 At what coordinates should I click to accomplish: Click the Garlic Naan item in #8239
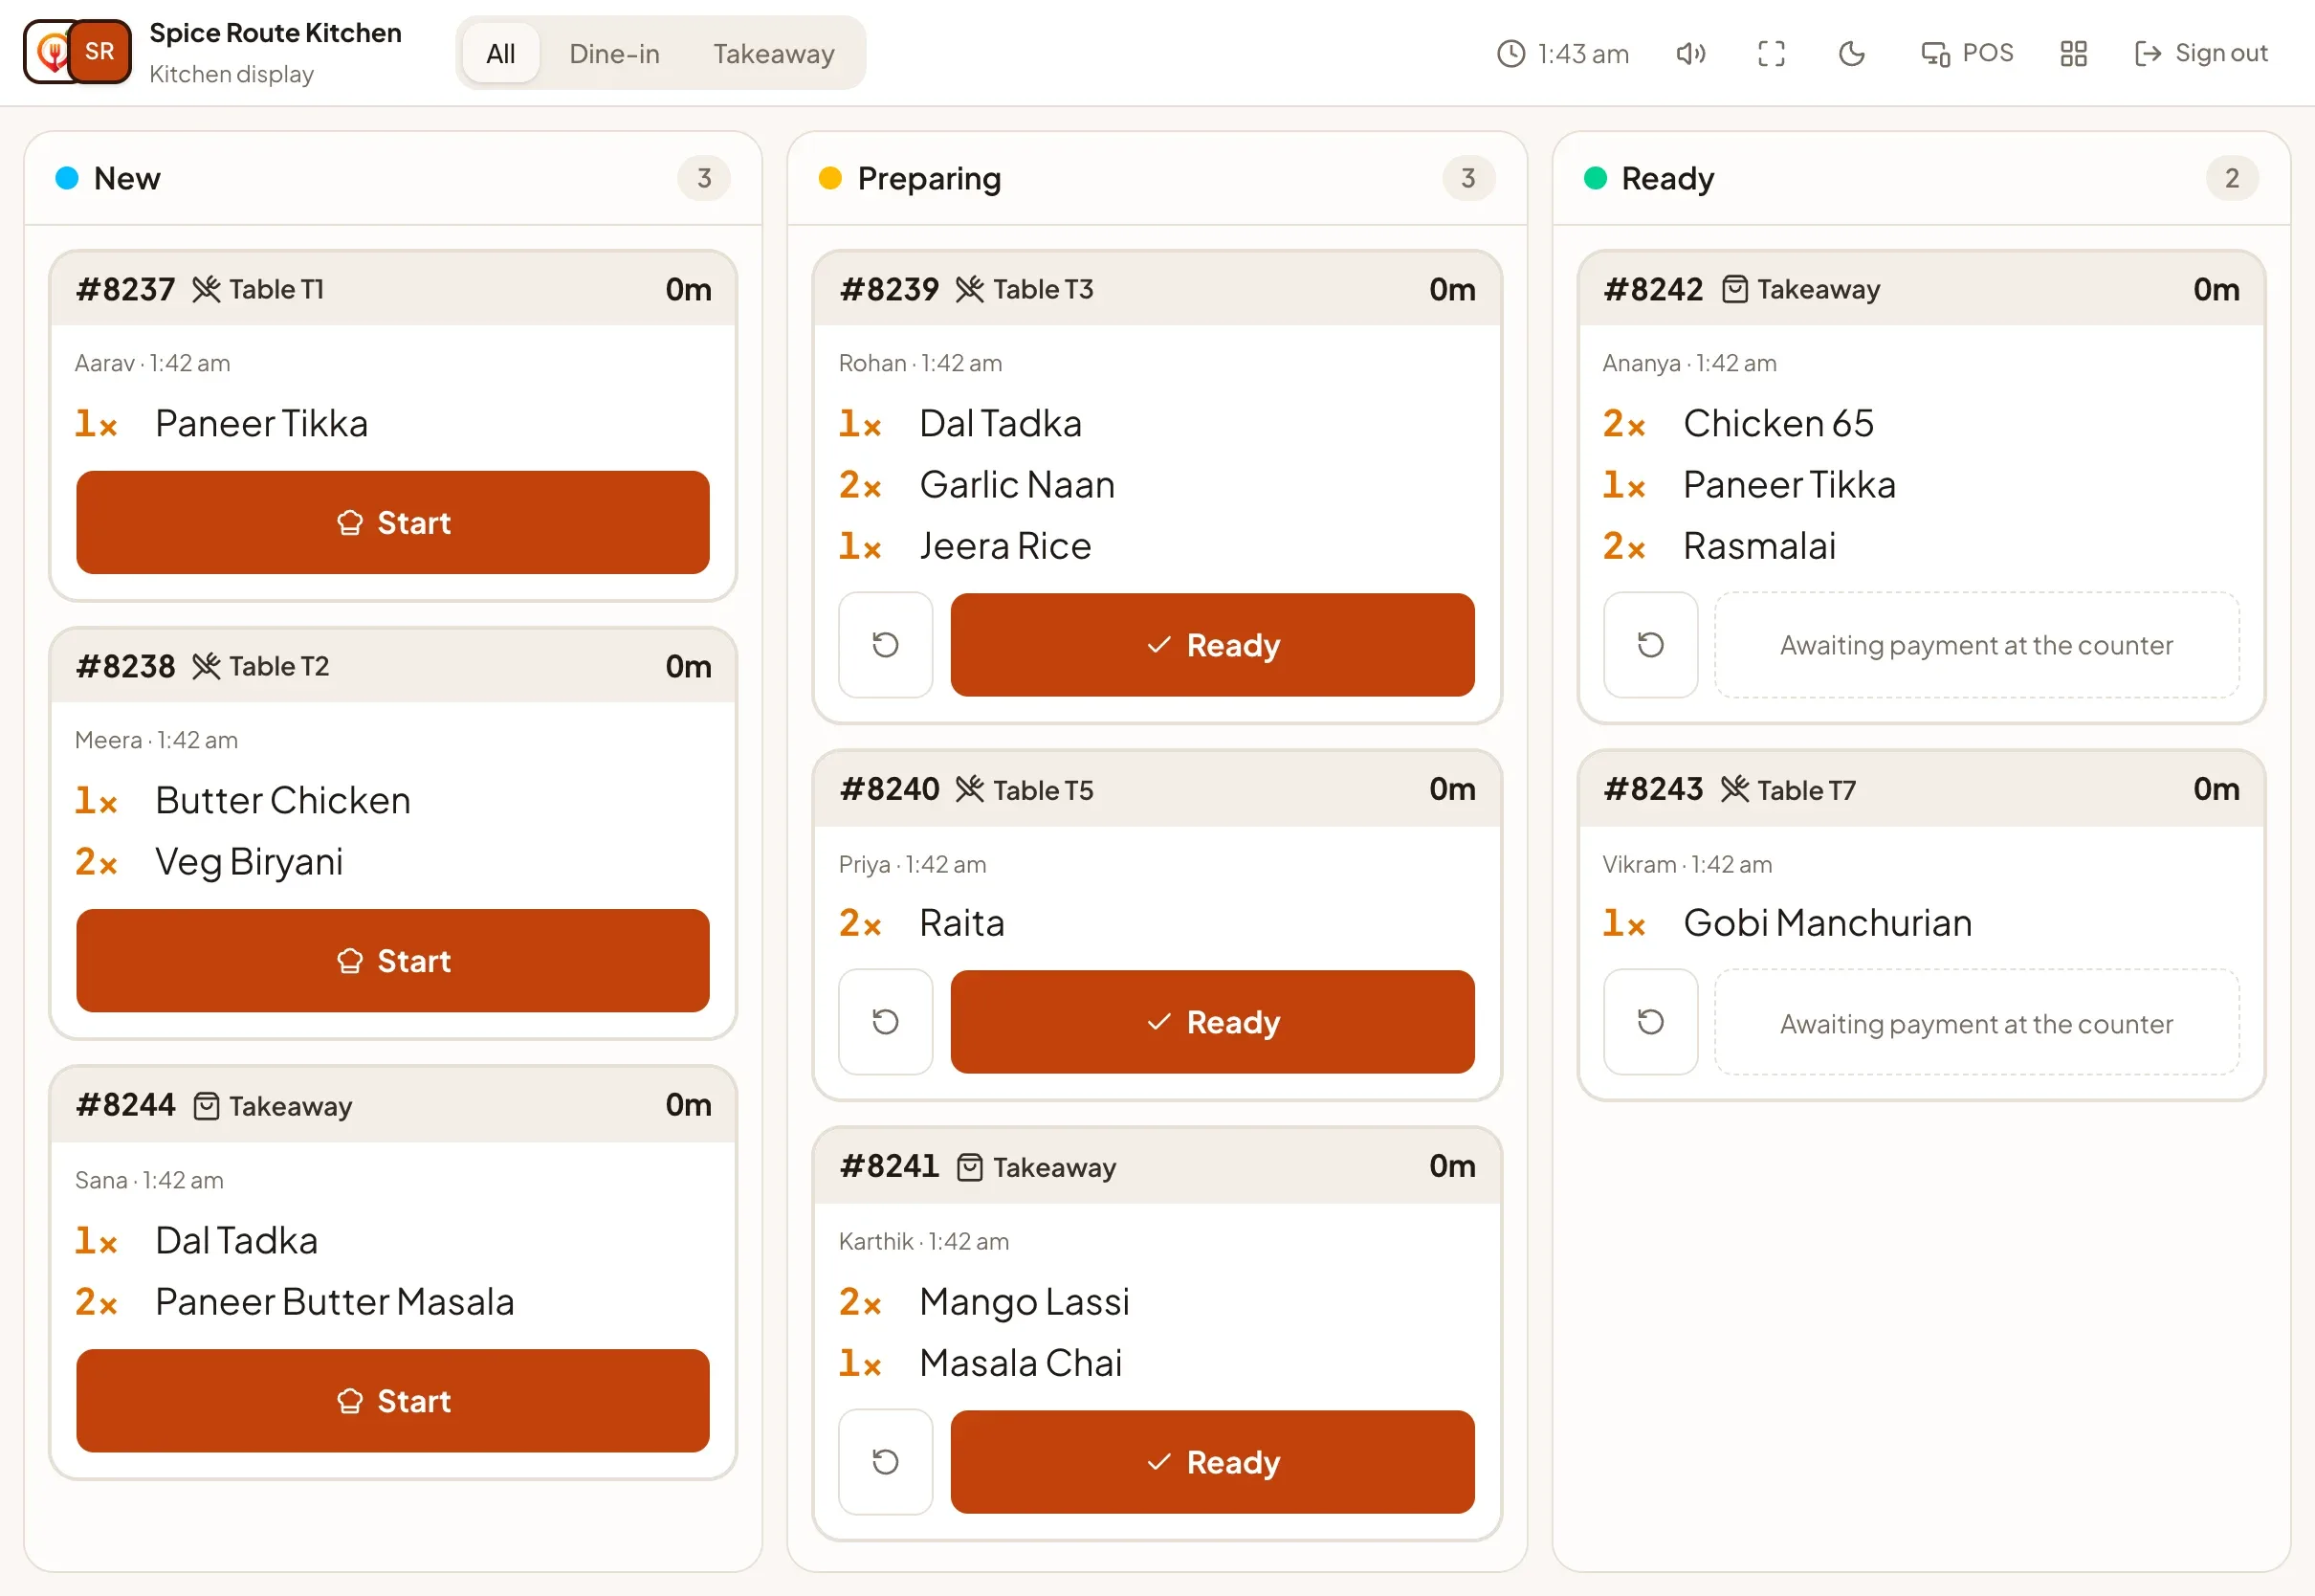tap(1017, 484)
